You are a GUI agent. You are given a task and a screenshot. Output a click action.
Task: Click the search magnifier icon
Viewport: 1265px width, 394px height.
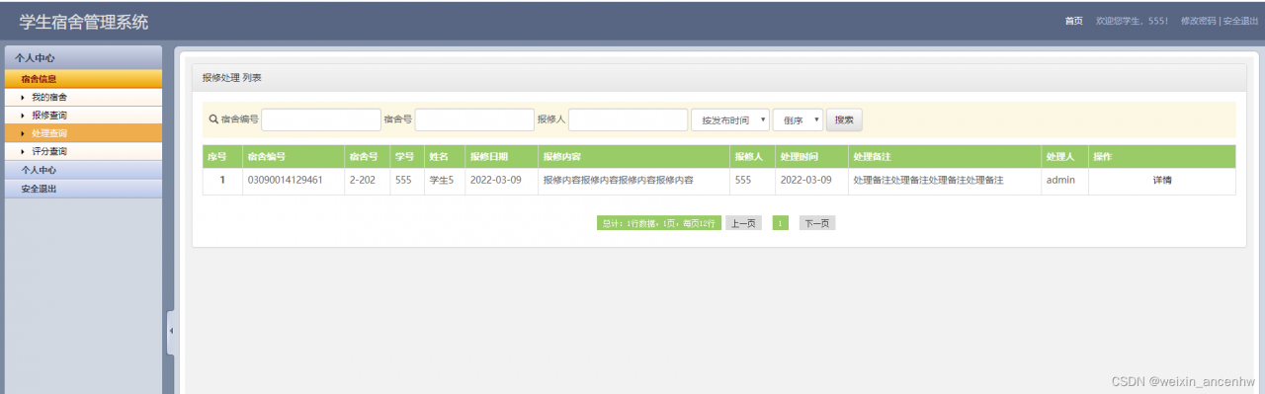click(213, 119)
